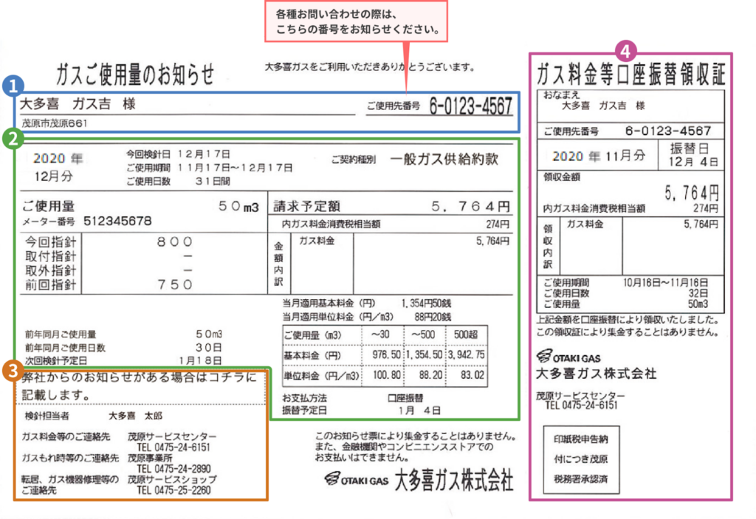
Task: Click current reading 今回指針 800
Action: point(175,241)
